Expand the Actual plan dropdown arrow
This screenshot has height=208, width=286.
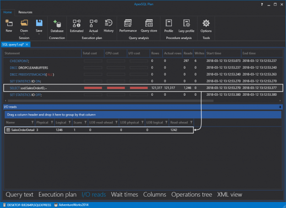click(93, 34)
